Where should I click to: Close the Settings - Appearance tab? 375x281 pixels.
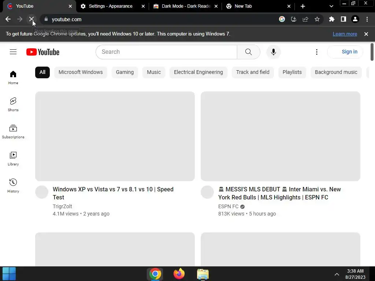click(x=143, y=6)
